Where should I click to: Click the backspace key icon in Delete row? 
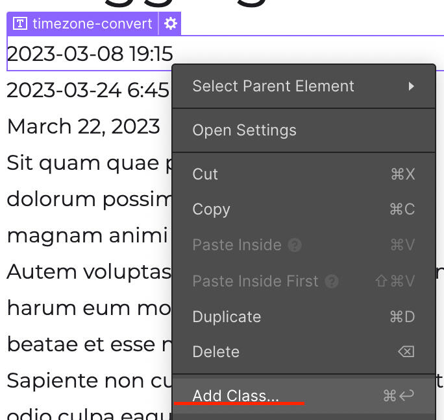click(406, 352)
